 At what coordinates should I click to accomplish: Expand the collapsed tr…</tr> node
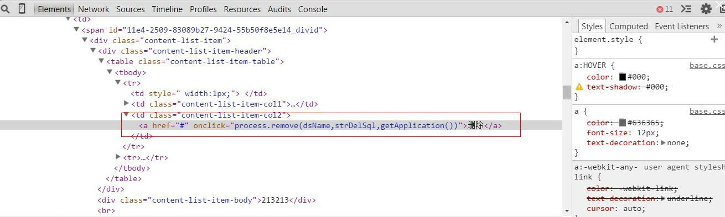(x=118, y=157)
